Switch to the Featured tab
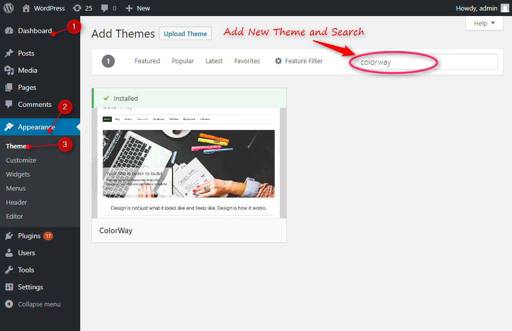The image size is (512, 331). point(147,61)
